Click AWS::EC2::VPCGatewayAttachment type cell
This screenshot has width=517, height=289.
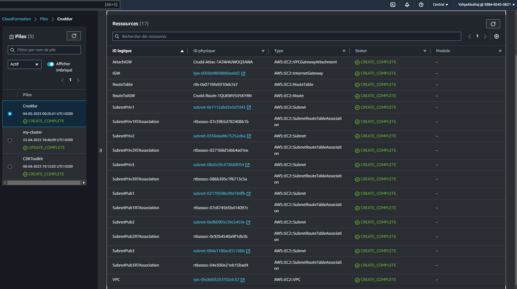(x=306, y=62)
